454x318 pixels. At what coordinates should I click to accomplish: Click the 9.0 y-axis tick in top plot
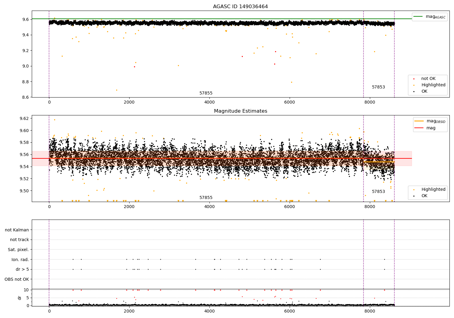click(25, 66)
